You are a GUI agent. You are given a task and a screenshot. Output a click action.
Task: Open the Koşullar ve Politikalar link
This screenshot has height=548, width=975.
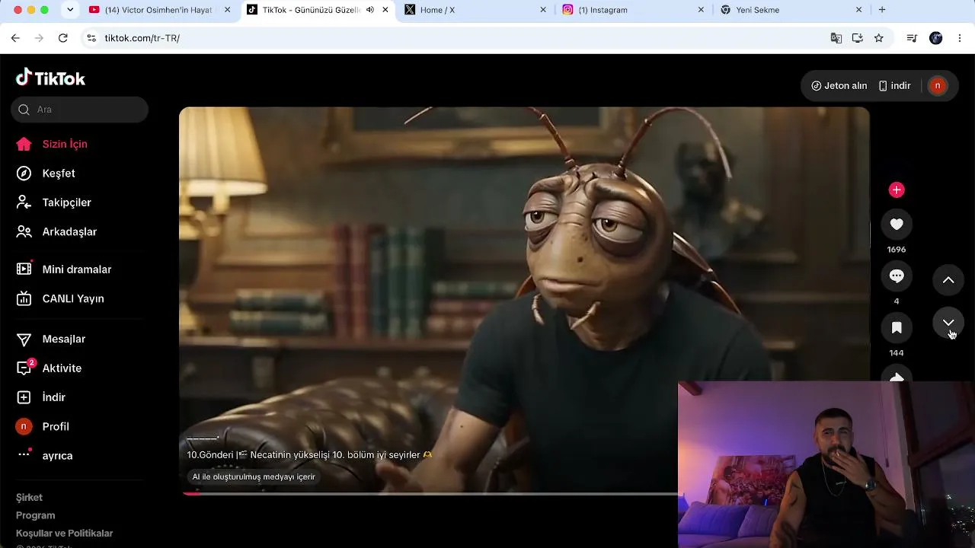click(65, 534)
